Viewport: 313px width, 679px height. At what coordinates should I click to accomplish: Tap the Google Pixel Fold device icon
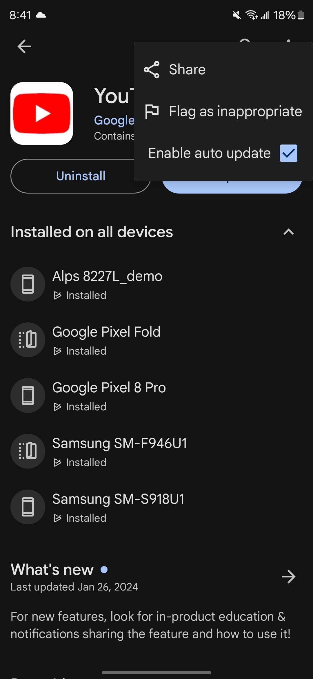(x=28, y=340)
